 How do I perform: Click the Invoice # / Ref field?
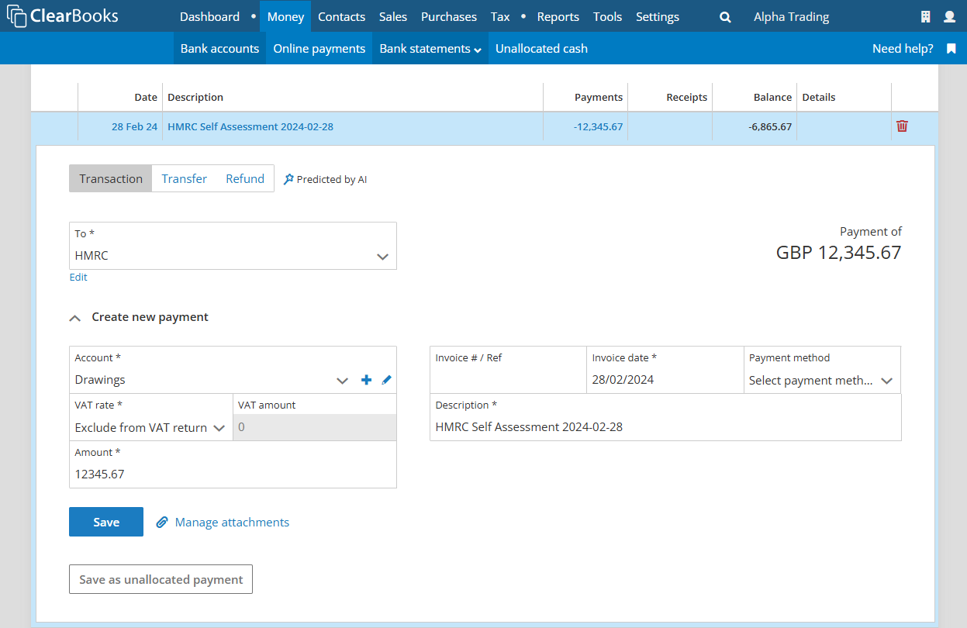click(508, 370)
